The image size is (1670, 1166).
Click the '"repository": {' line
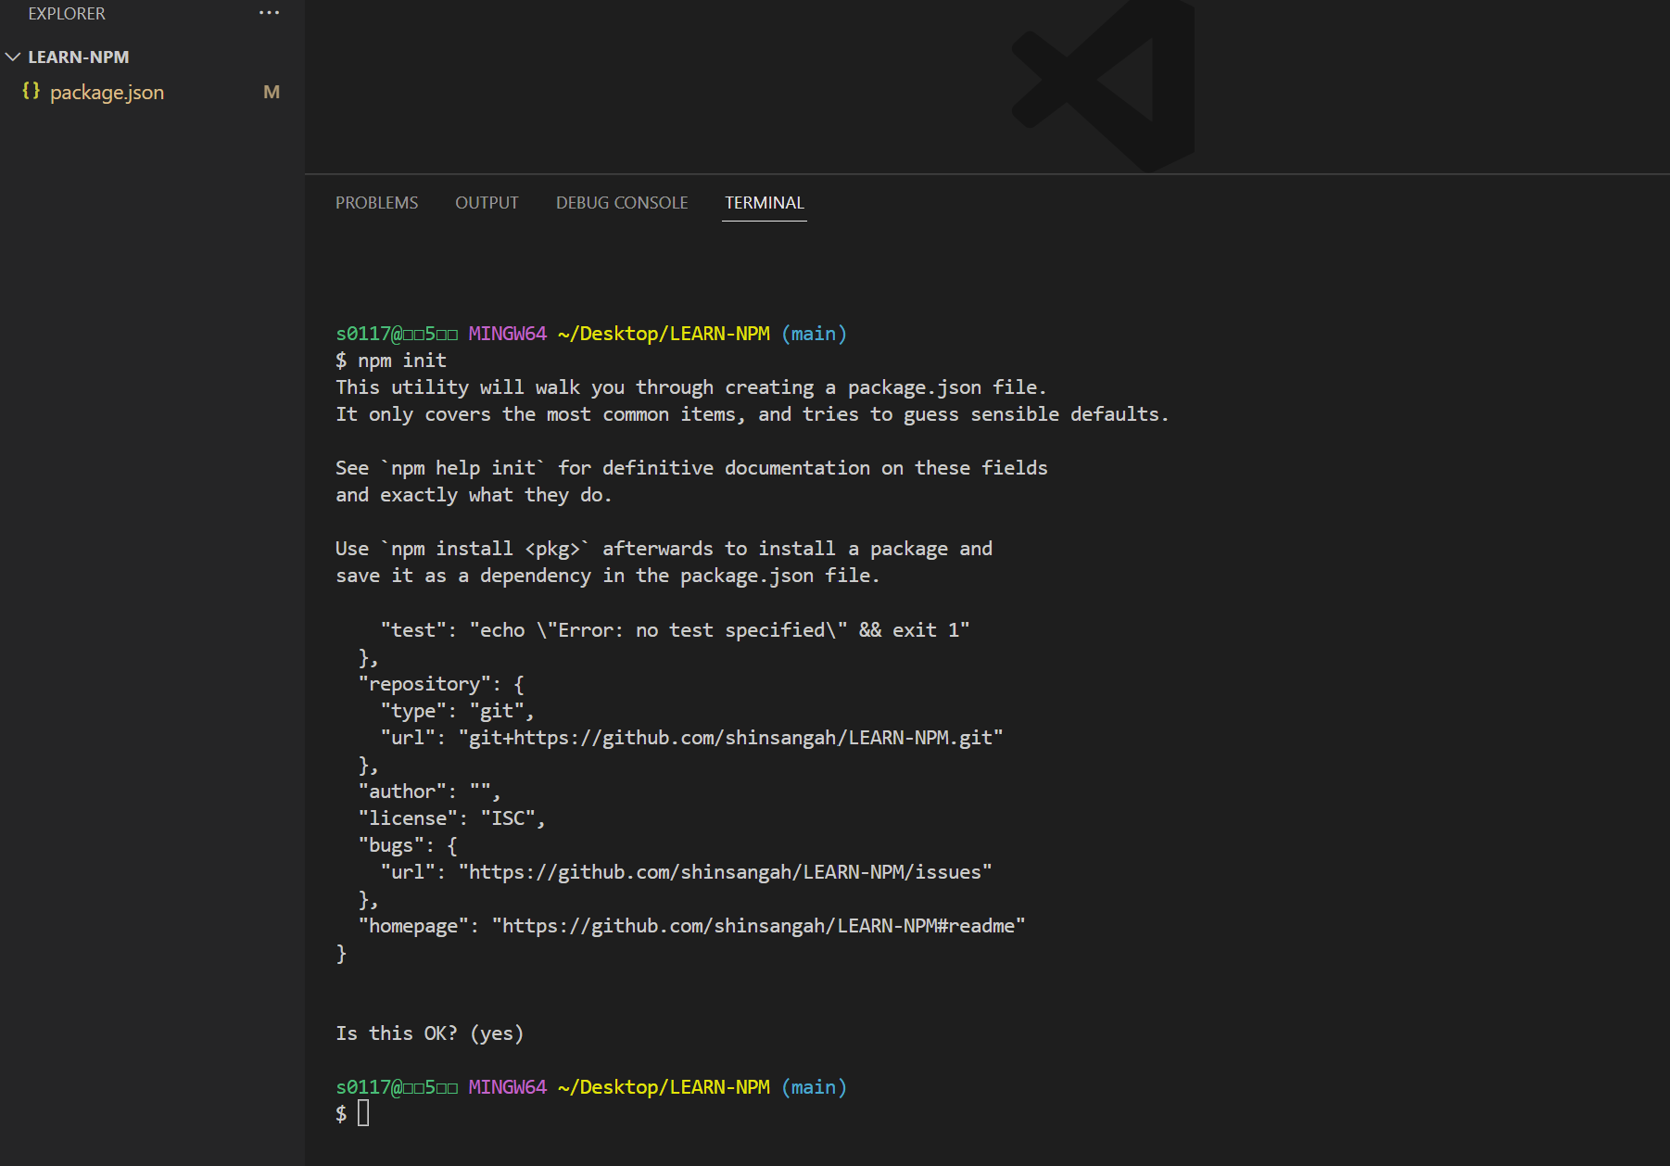tap(441, 684)
